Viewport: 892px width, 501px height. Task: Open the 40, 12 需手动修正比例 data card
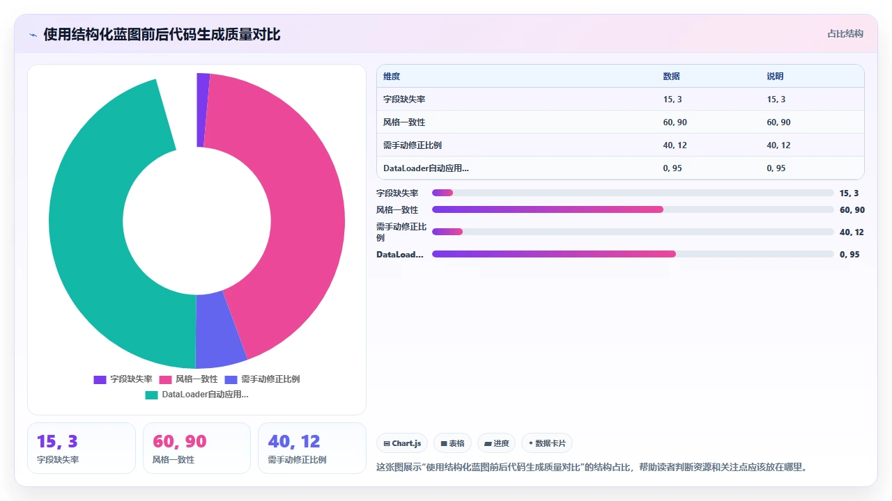click(312, 448)
